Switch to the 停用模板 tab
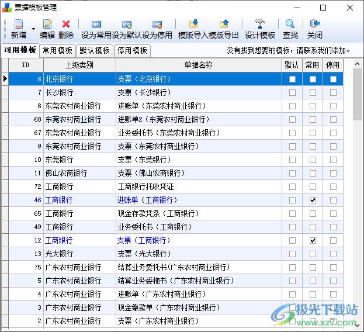Image resolution: width=364 pixels, height=332 pixels. coord(132,50)
